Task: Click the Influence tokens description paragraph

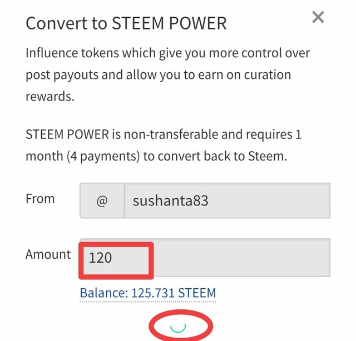Action: (x=167, y=75)
